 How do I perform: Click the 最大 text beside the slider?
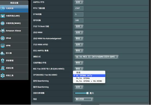click(92, 93)
